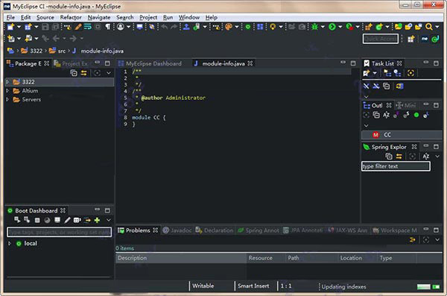
Task: Toggle Link with Editor in Package Explorer
Action: tap(83, 73)
